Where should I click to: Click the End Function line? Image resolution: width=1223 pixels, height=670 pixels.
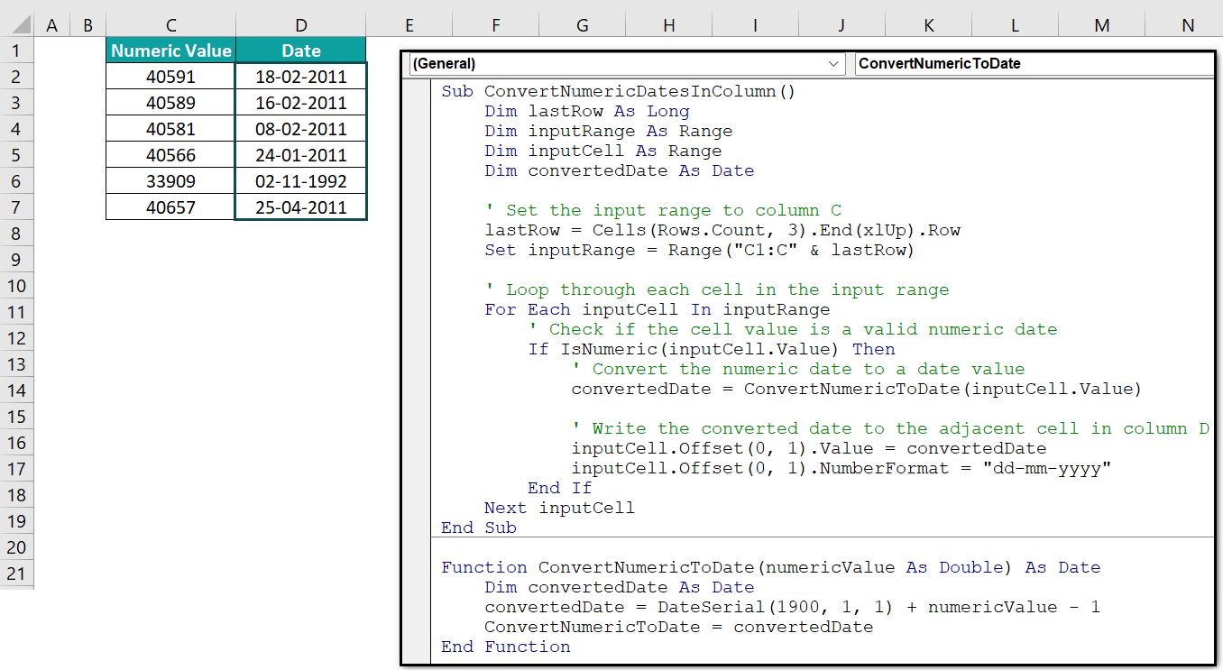click(x=506, y=647)
